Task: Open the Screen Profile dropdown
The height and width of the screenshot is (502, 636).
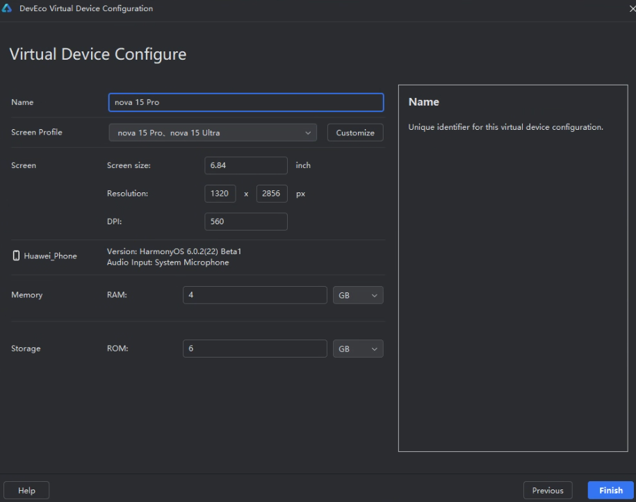Action: (x=213, y=133)
